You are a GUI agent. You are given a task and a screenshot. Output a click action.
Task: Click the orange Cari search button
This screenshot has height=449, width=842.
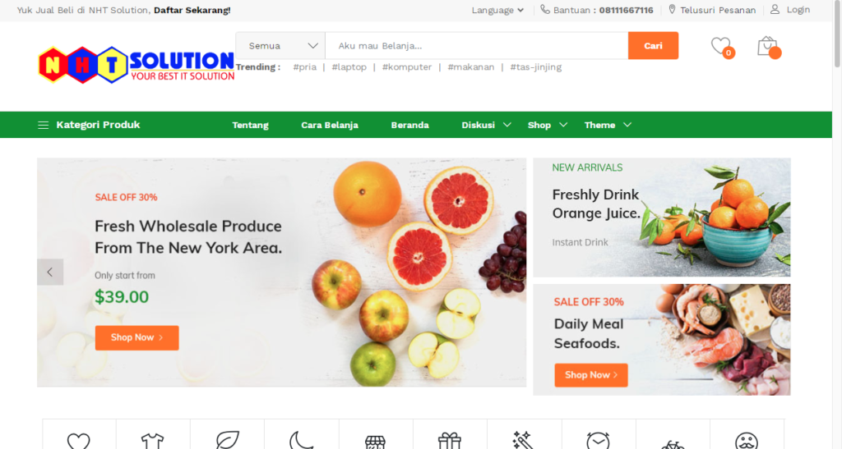click(x=653, y=45)
